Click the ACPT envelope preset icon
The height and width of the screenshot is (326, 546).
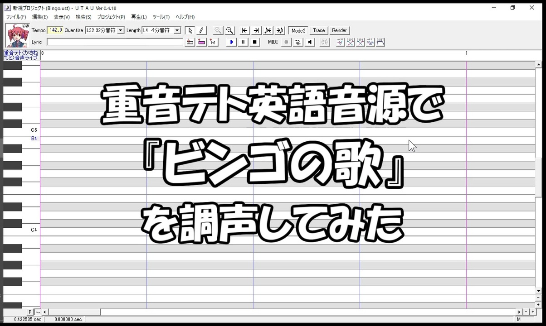tap(341, 42)
